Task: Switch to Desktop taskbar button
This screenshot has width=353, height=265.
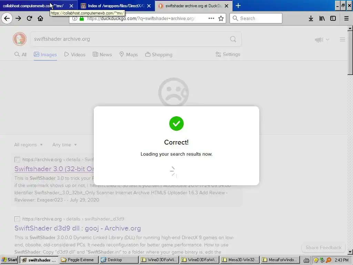Action: (x=119, y=260)
